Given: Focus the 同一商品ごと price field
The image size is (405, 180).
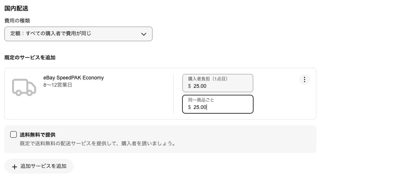Looking at the screenshot, I should 218,104.
